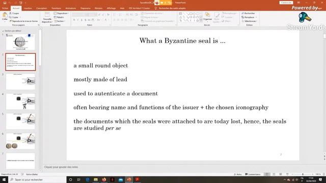Expand the shapes gallery more arrow
This screenshot has height=183, width=326.
click(201, 20)
